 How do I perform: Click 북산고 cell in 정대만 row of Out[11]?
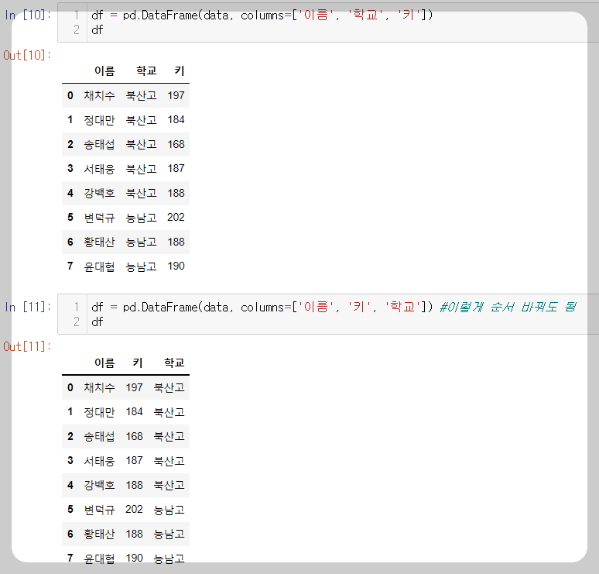click(x=169, y=412)
